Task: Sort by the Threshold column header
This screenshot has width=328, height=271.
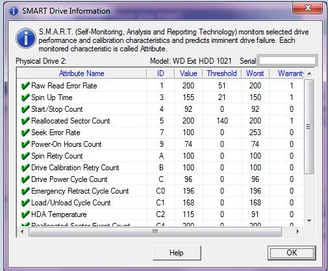Action: click(221, 73)
